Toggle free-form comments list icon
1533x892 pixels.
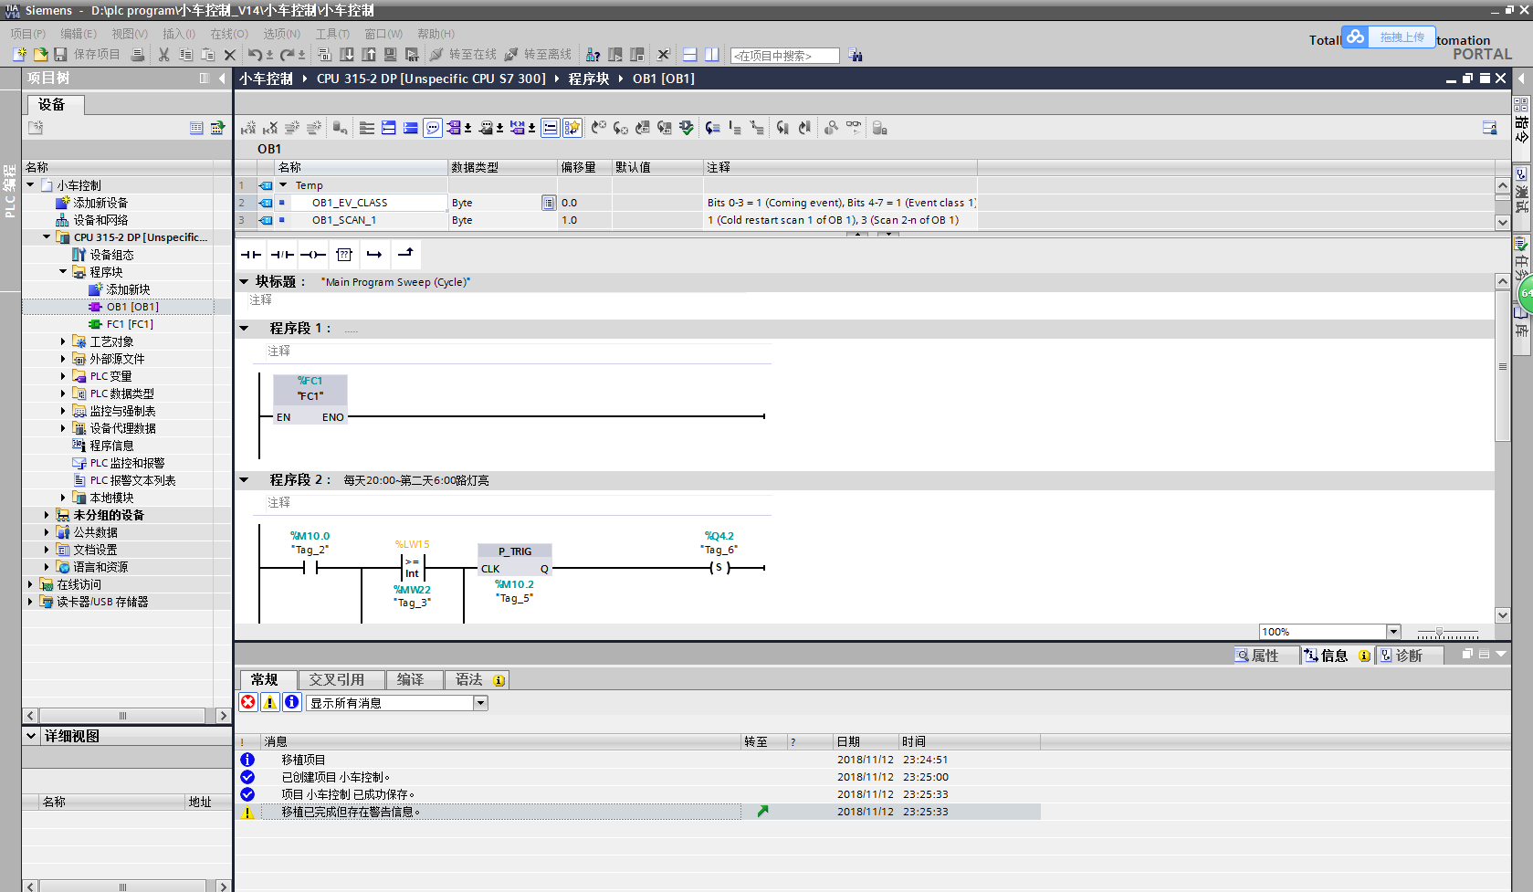551,128
